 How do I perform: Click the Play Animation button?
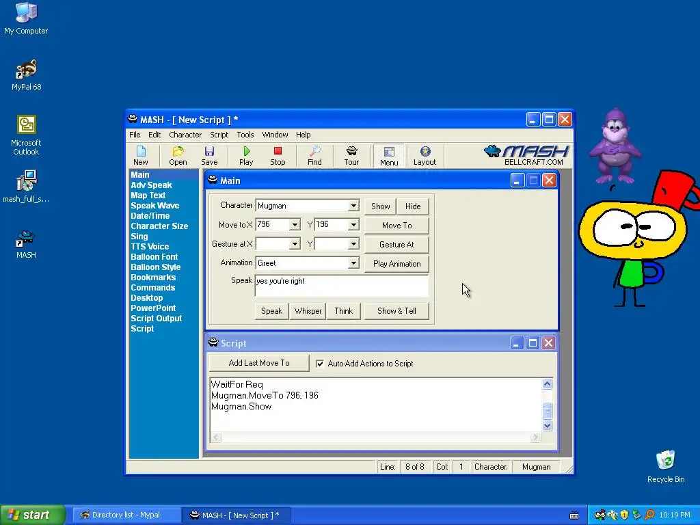point(397,264)
